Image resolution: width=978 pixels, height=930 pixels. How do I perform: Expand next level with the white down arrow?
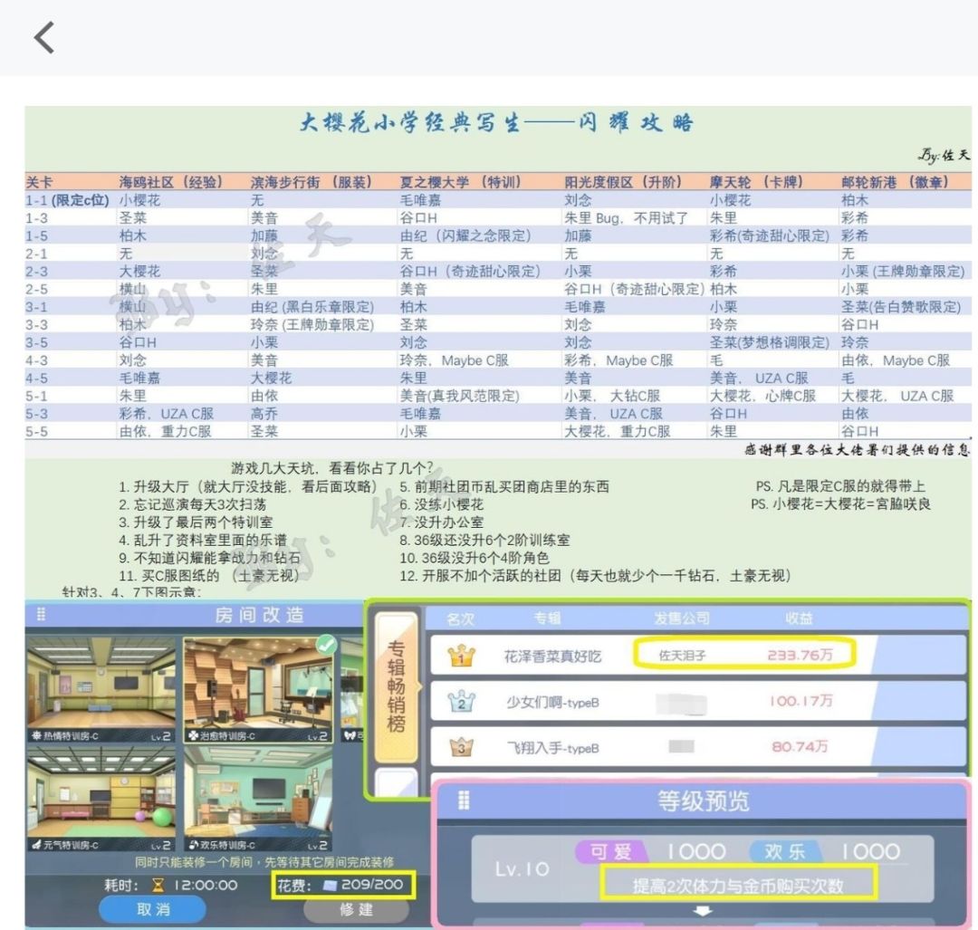coord(703,911)
